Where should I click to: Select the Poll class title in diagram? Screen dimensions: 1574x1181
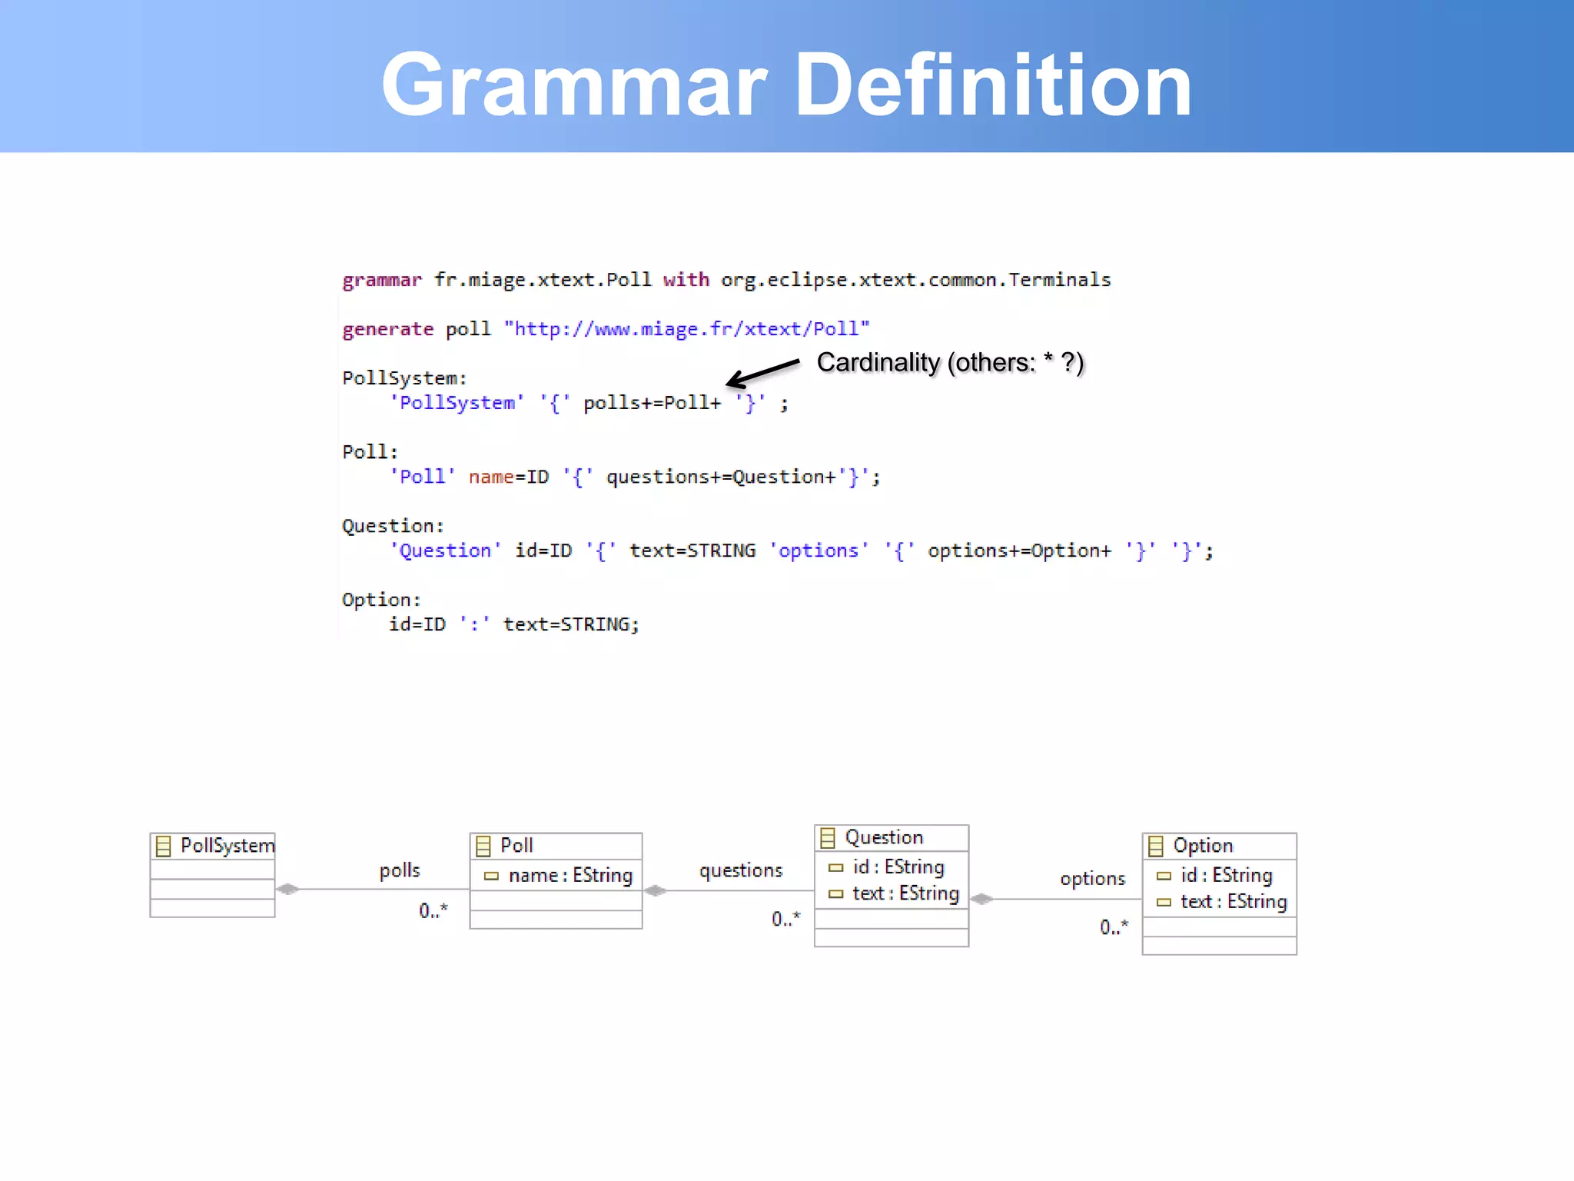tap(516, 846)
